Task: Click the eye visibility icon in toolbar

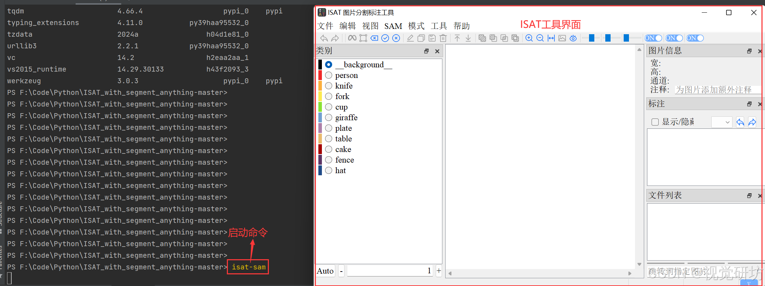Action: 573,38
